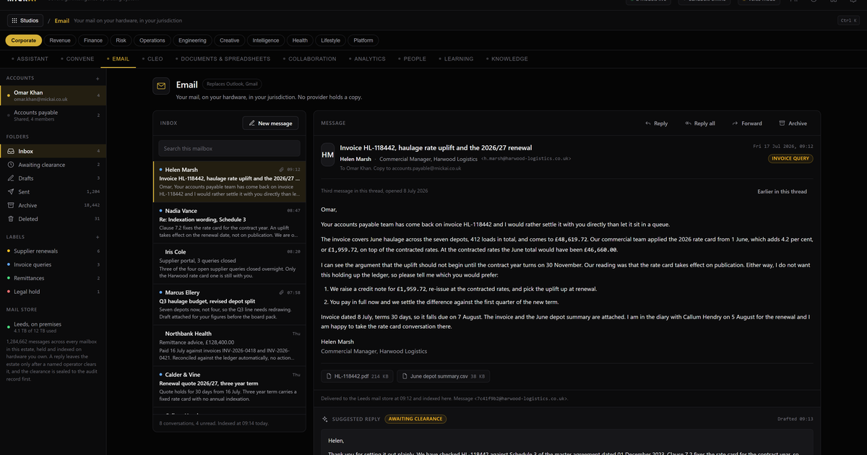
Task: Open Marcus Ellery Q3 haulage budget email
Action: tap(229, 305)
